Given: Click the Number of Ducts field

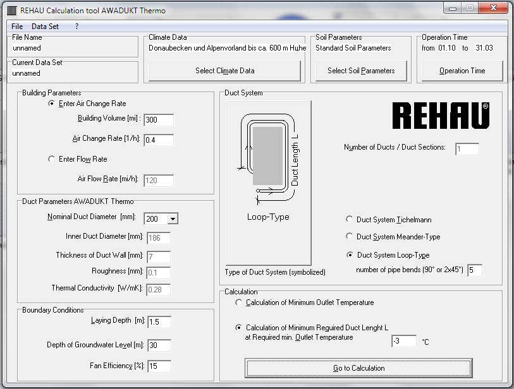Looking at the screenshot, I should (x=467, y=149).
